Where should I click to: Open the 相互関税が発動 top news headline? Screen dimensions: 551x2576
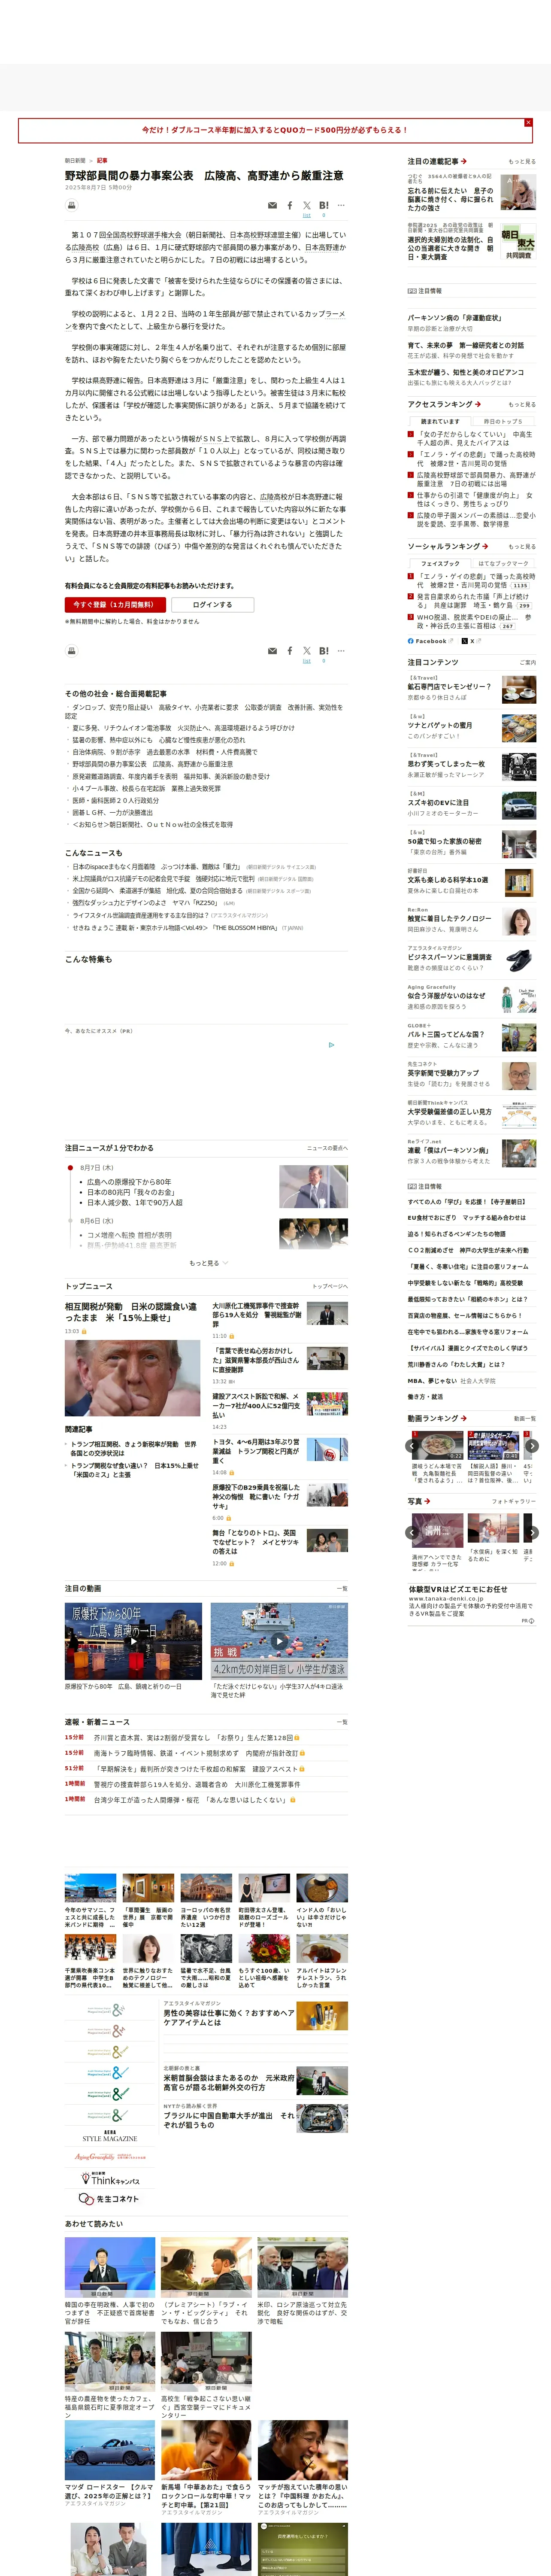(x=131, y=1312)
